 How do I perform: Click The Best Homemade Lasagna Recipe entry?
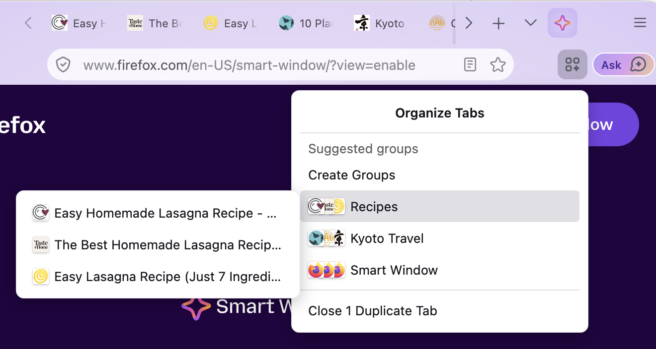tap(158, 245)
